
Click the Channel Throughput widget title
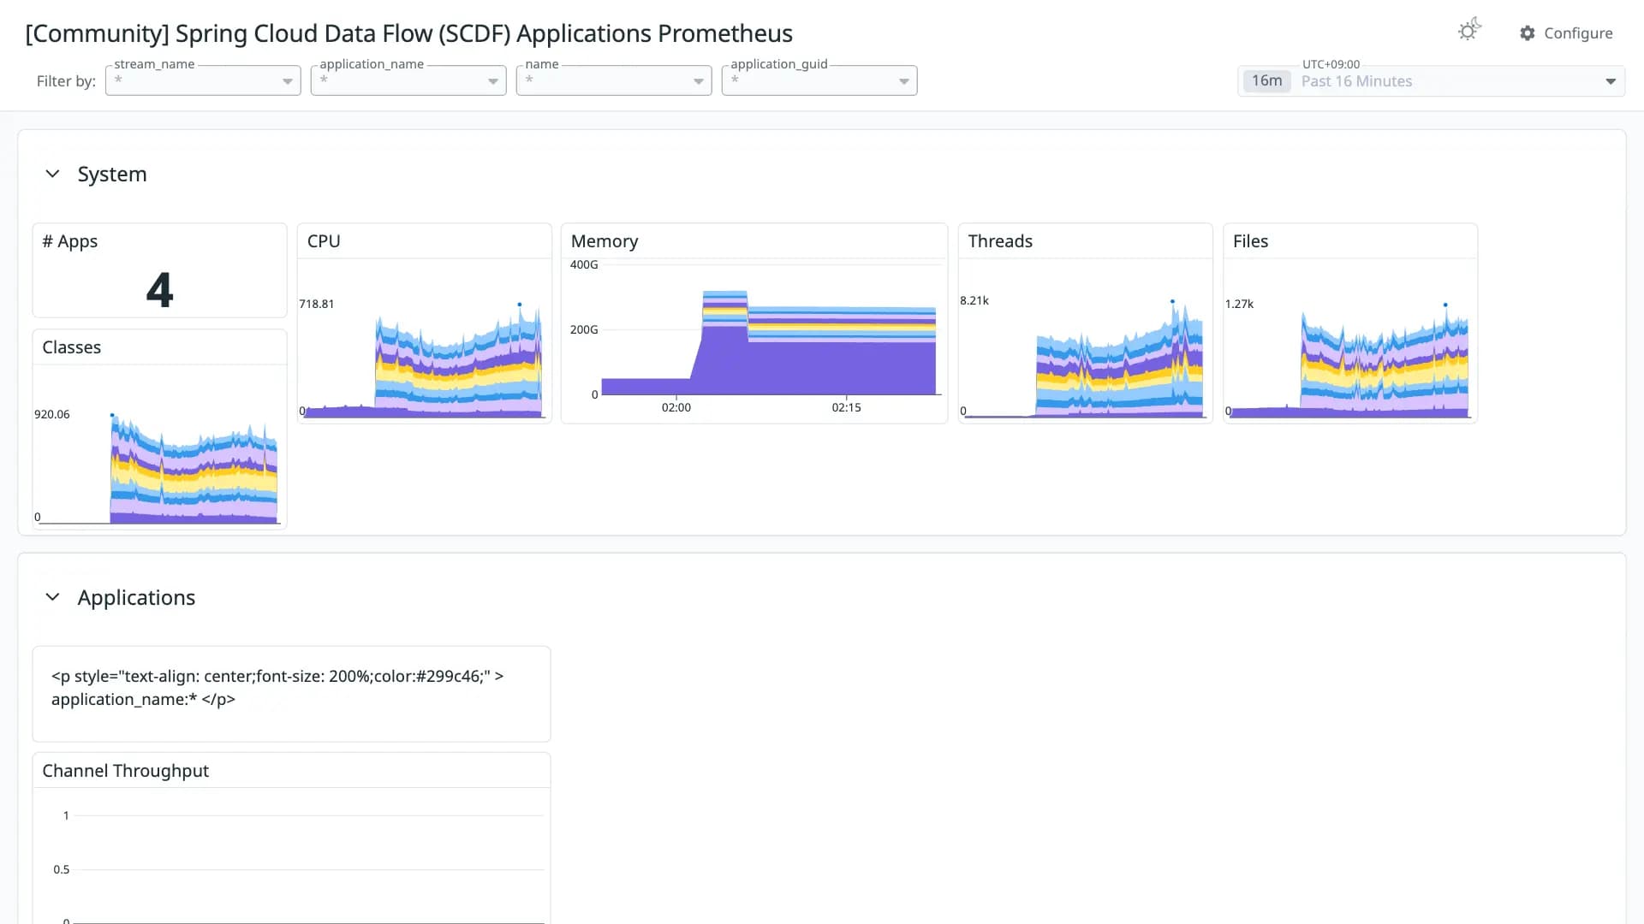tap(126, 771)
